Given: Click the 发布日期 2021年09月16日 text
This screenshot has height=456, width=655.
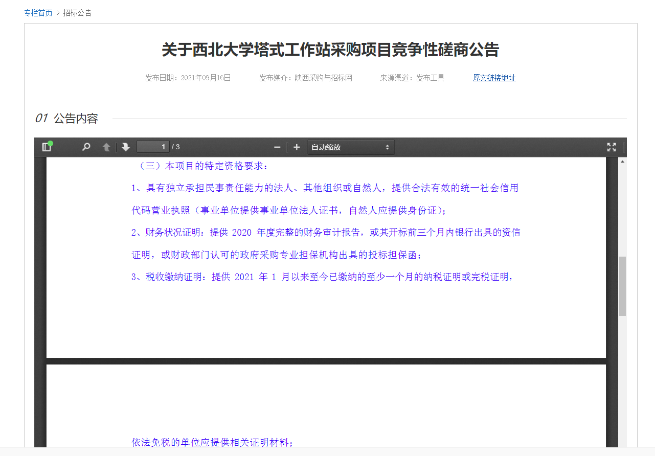Looking at the screenshot, I should click(188, 78).
